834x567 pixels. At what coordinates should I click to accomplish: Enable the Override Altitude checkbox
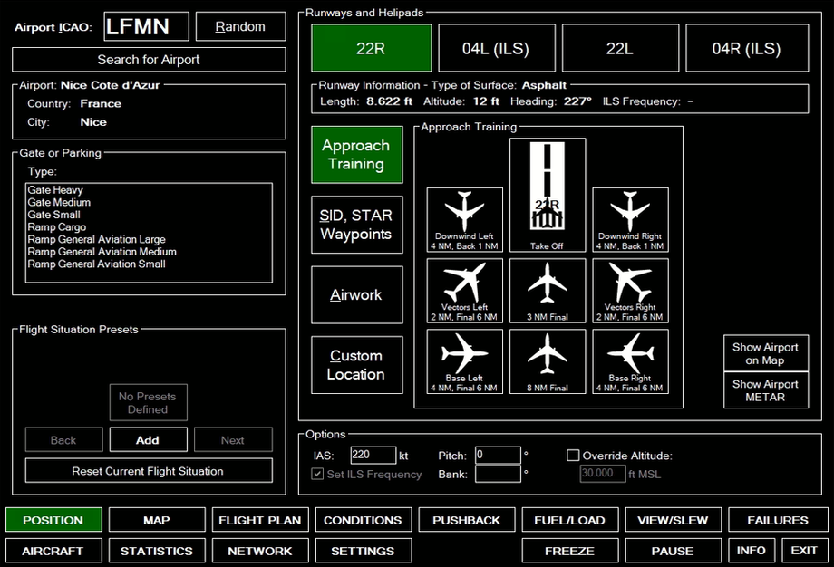click(573, 456)
